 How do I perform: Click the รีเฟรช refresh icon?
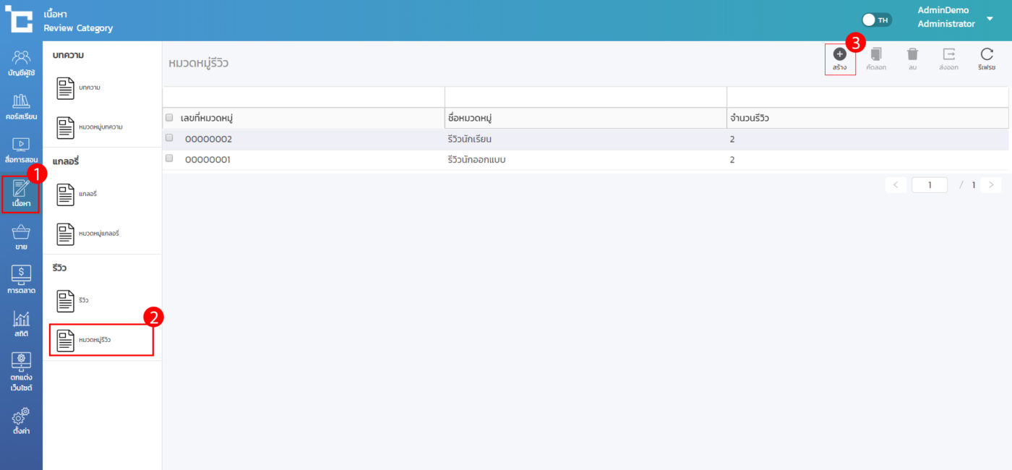click(x=987, y=54)
